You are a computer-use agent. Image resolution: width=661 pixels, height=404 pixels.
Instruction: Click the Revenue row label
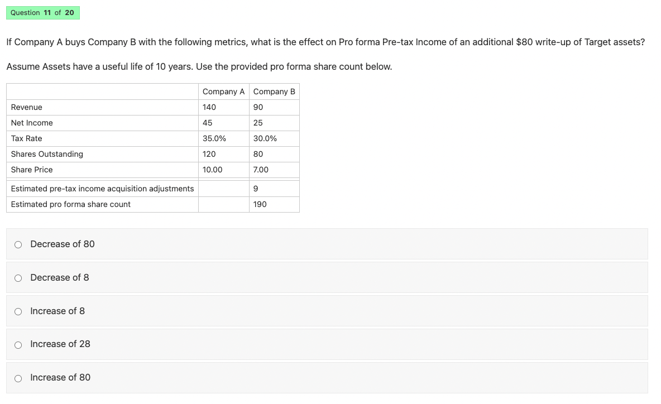27,107
